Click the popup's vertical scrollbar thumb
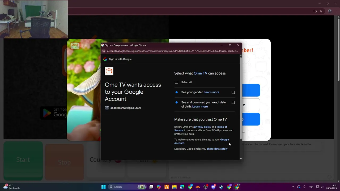Image resolution: width=340 pixels, height=191 pixels. 241,98
